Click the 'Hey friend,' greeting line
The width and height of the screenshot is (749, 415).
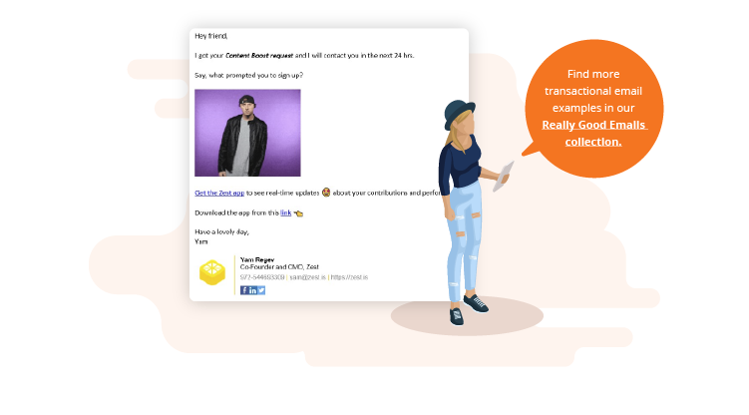[211, 36]
